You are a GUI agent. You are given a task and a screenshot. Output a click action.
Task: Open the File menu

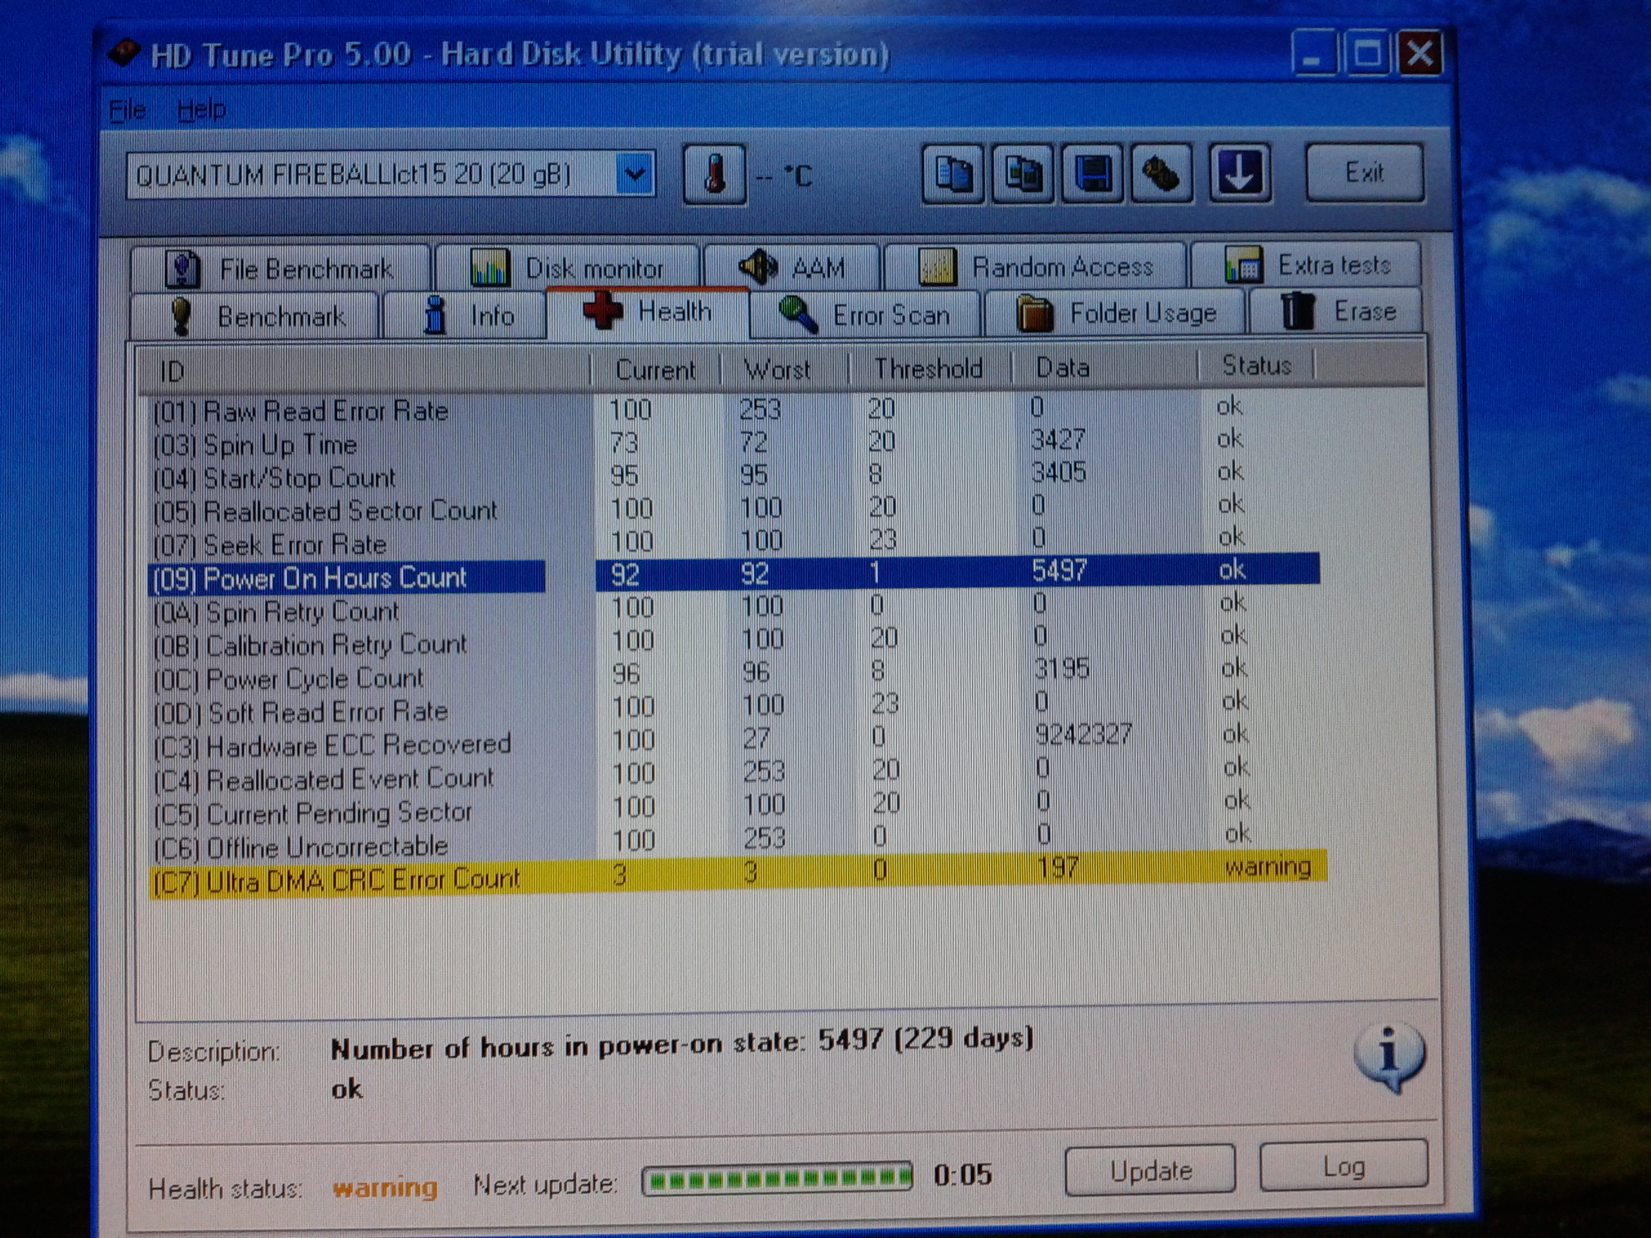(128, 110)
